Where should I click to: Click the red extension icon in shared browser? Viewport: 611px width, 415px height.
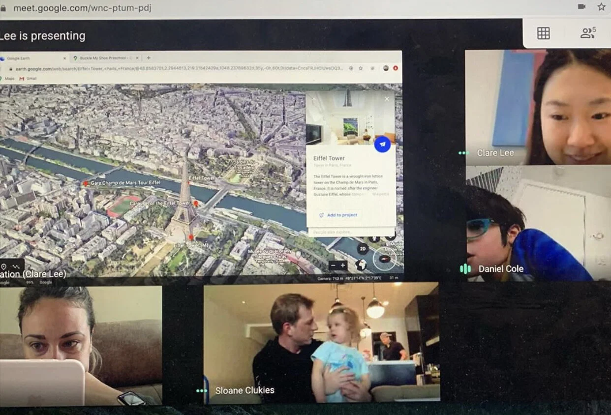click(396, 68)
